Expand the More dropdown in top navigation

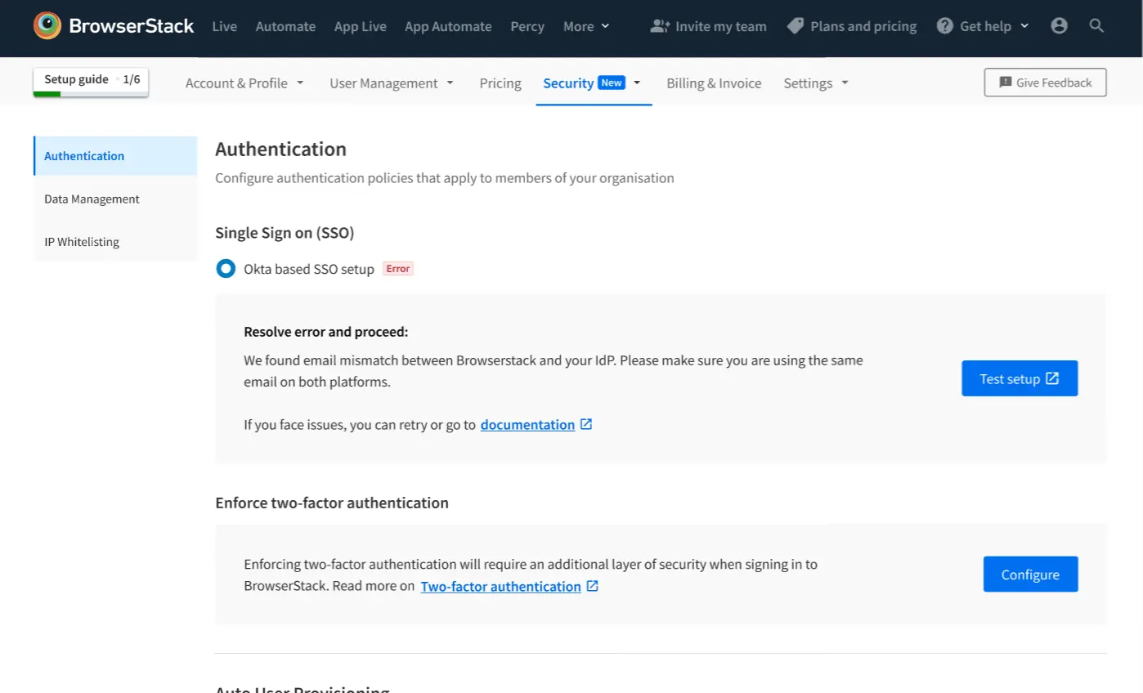tap(586, 26)
